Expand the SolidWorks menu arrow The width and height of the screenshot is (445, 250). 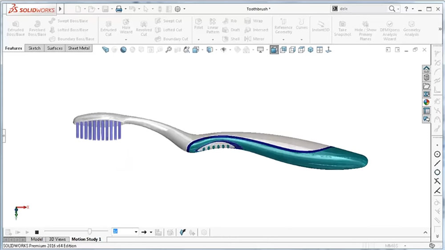pyautogui.click(x=60, y=9)
